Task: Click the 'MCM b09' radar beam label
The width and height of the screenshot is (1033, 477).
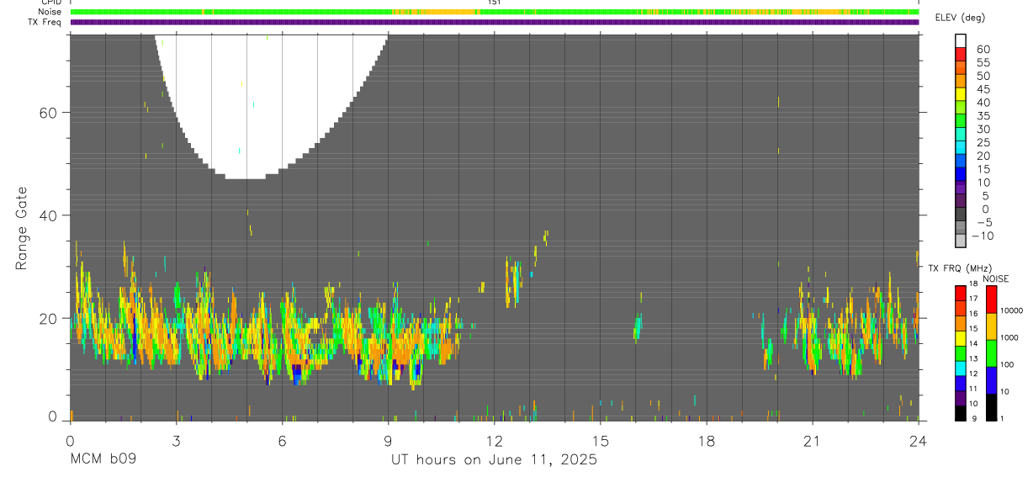Action: tap(103, 459)
